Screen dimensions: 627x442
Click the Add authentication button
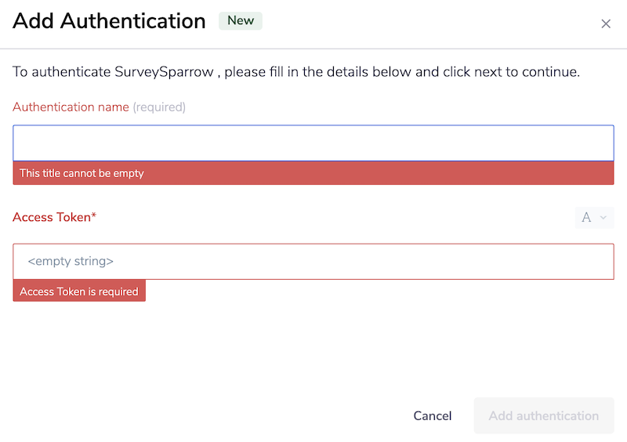[543, 415]
